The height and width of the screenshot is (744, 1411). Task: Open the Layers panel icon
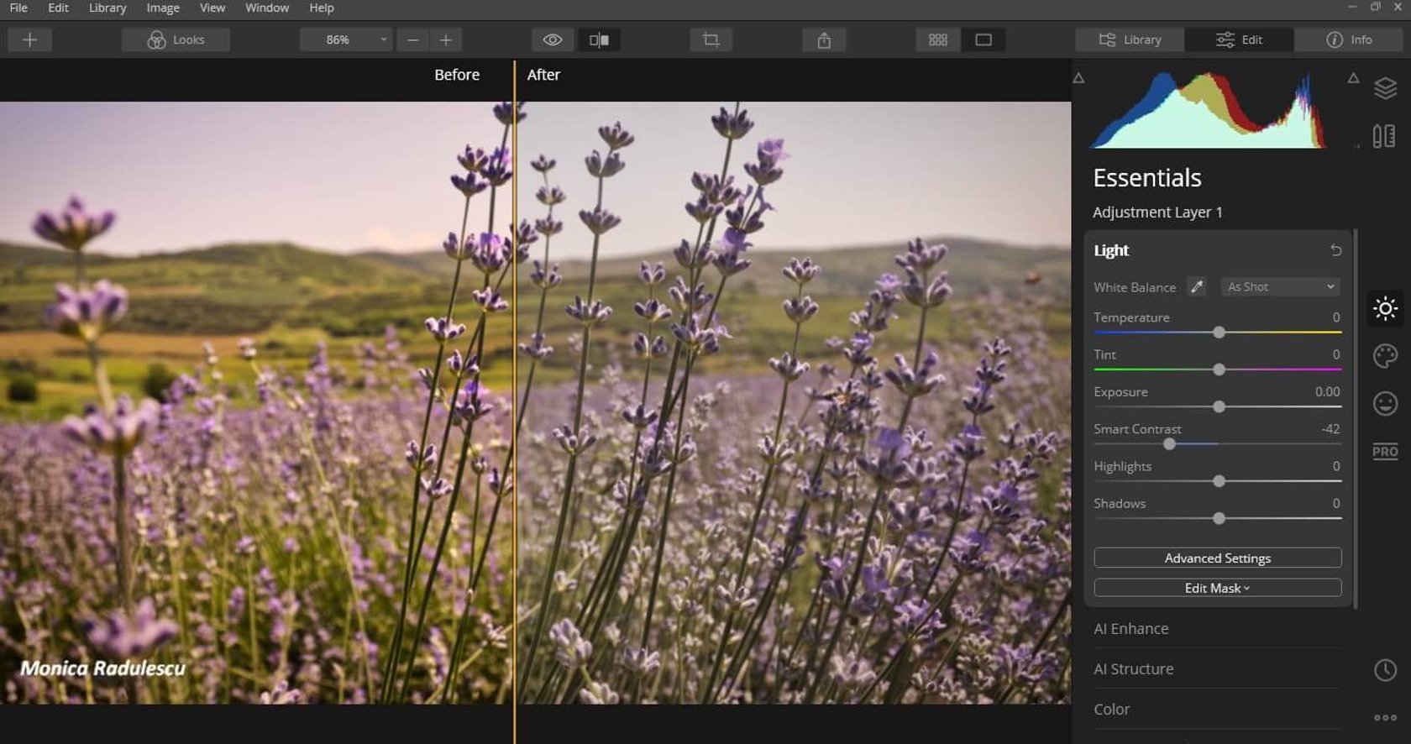(1385, 88)
